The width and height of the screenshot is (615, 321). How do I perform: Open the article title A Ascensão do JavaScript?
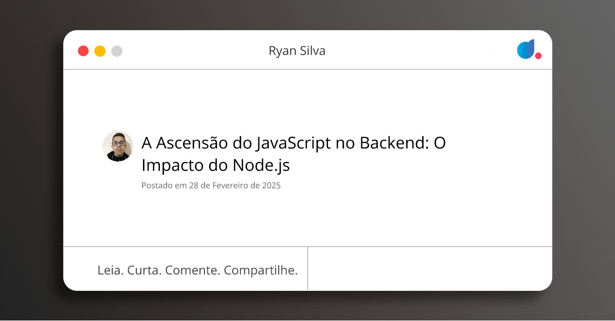(294, 143)
